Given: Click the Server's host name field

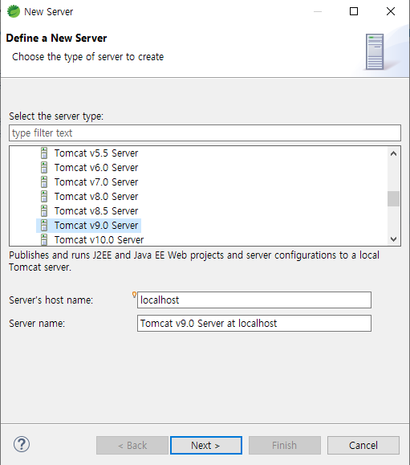Looking at the screenshot, I should click(254, 300).
